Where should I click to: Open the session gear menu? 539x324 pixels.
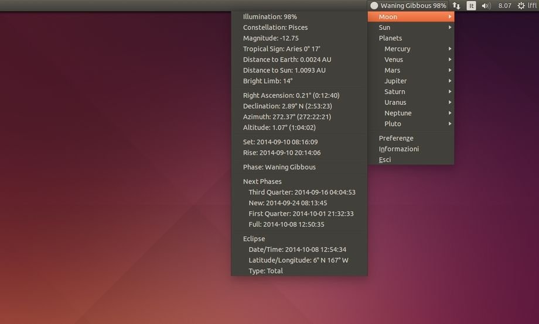pos(521,6)
